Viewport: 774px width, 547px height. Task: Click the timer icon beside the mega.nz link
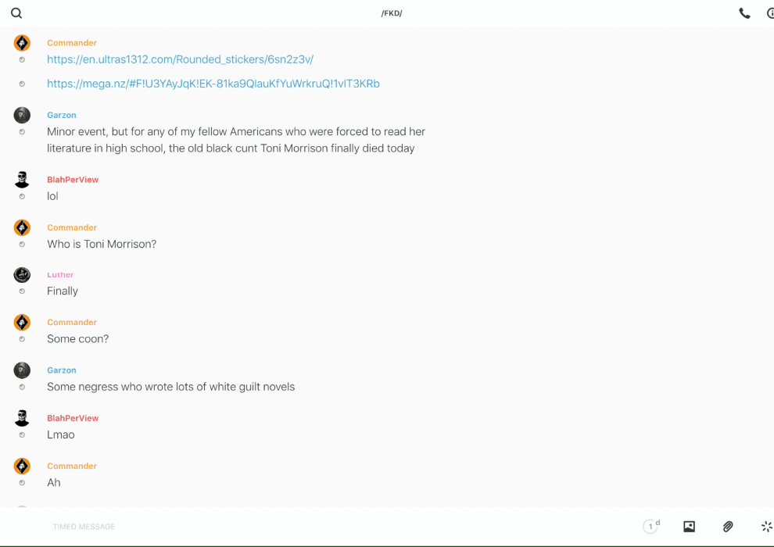(22, 84)
